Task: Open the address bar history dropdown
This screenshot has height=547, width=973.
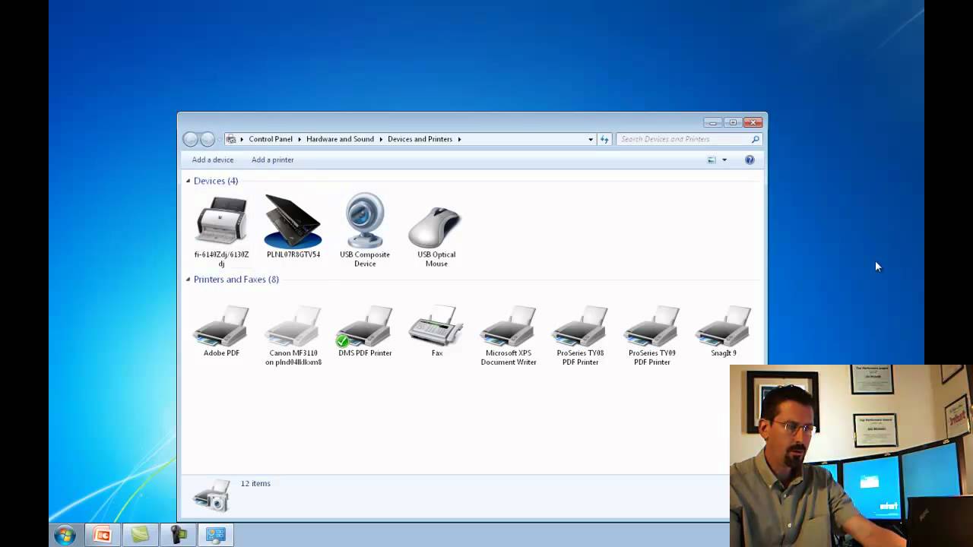Action: pos(591,139)
